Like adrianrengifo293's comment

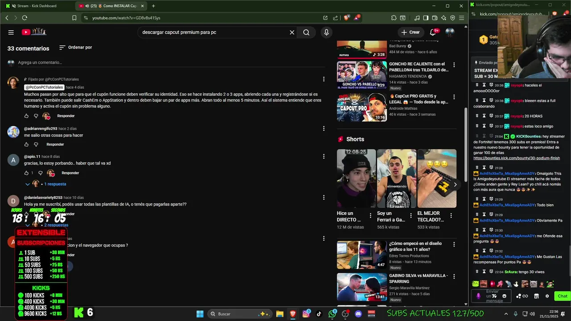26,144
